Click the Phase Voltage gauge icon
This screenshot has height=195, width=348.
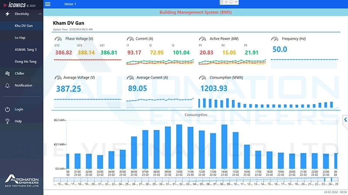[58, 39]
